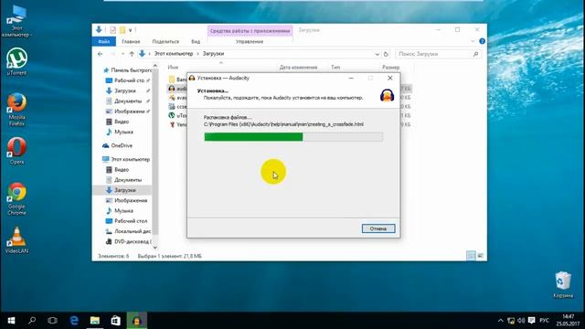
Task: Select the Mozilla Firefox desktop icon
Action: (x=16, y=109)
